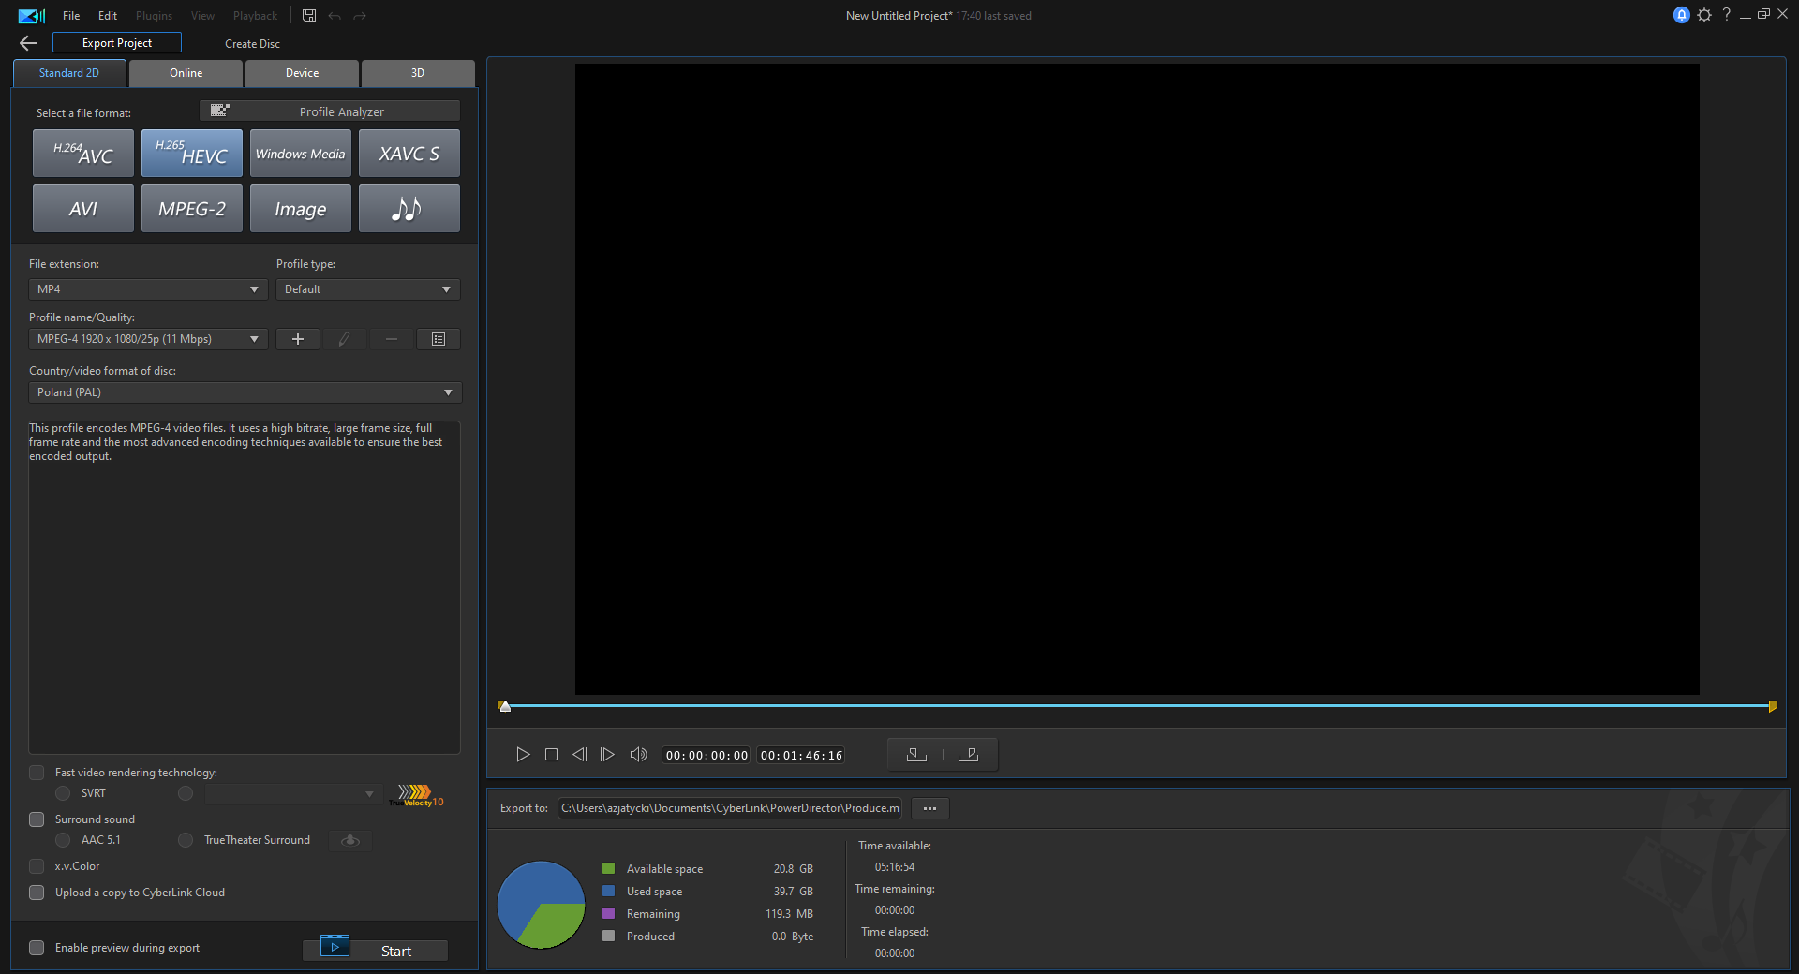Image resolution: width=1799 pixels, height=974 pixels.
Task: Open preferences gear icon
Action: 1704,15
